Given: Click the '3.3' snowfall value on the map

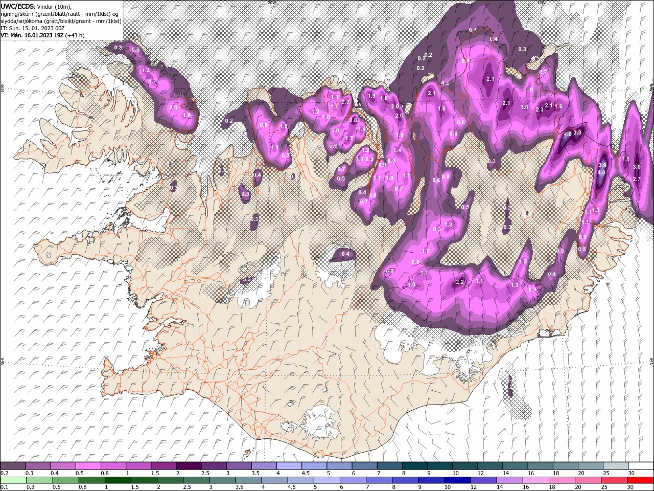Looking at the screenshot, I should (x=577, y=132).
